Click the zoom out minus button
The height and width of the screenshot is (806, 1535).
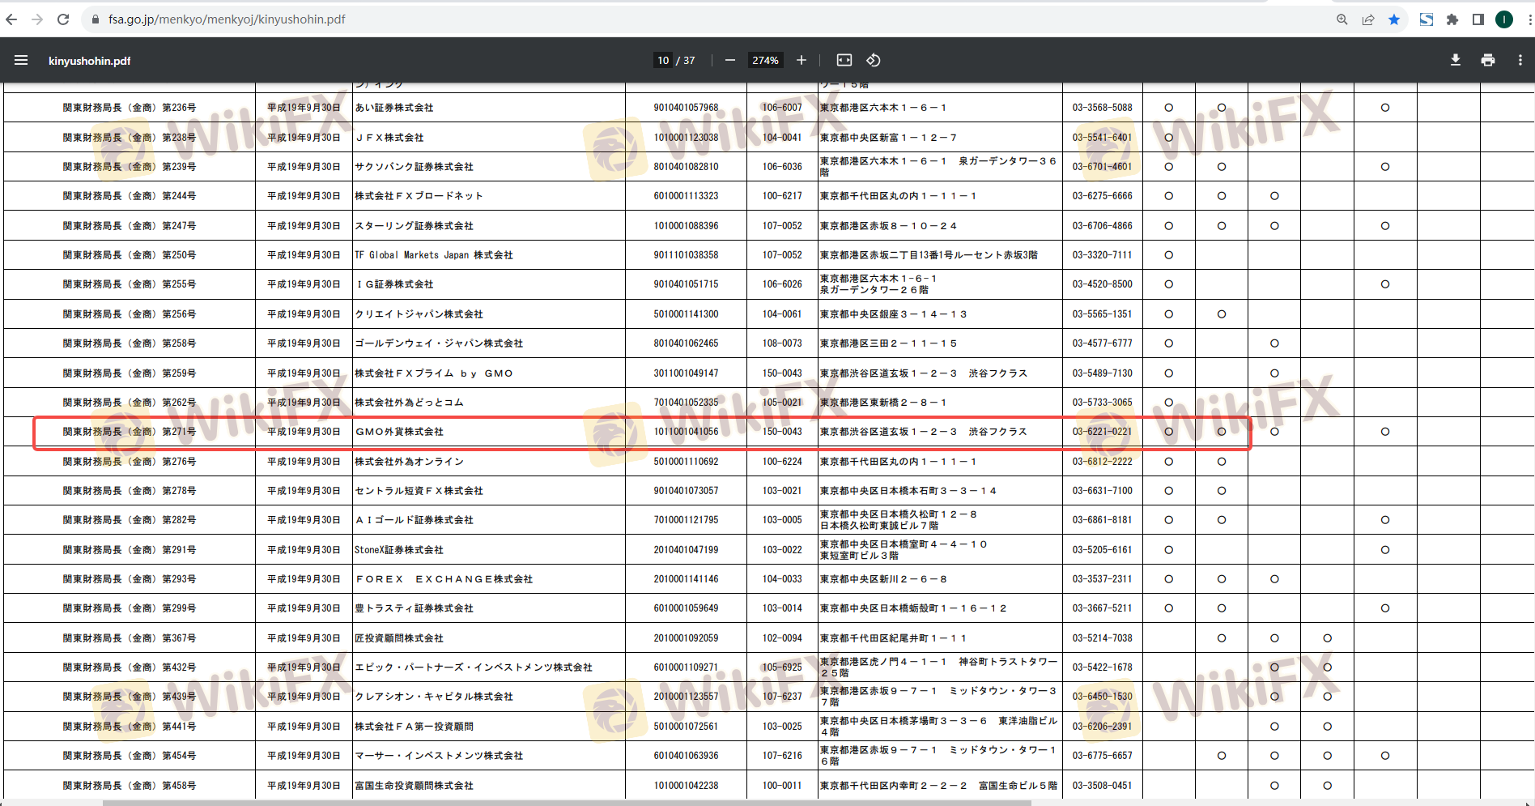click(x=729, y=60)
